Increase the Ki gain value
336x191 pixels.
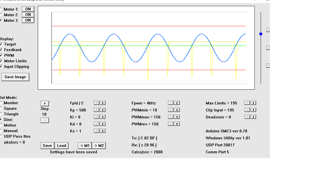[x=103, y=117]
